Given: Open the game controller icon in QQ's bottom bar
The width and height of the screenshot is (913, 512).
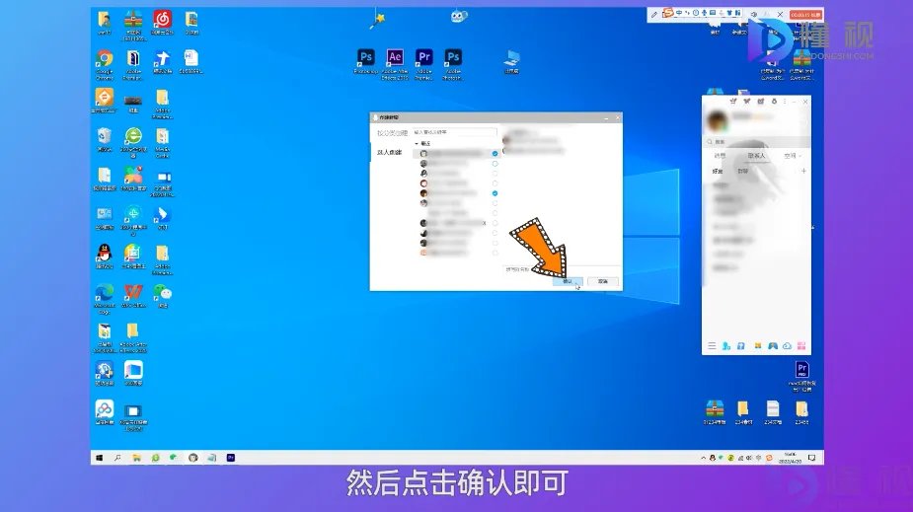Looking at the screenshot, I should point(773,346).
